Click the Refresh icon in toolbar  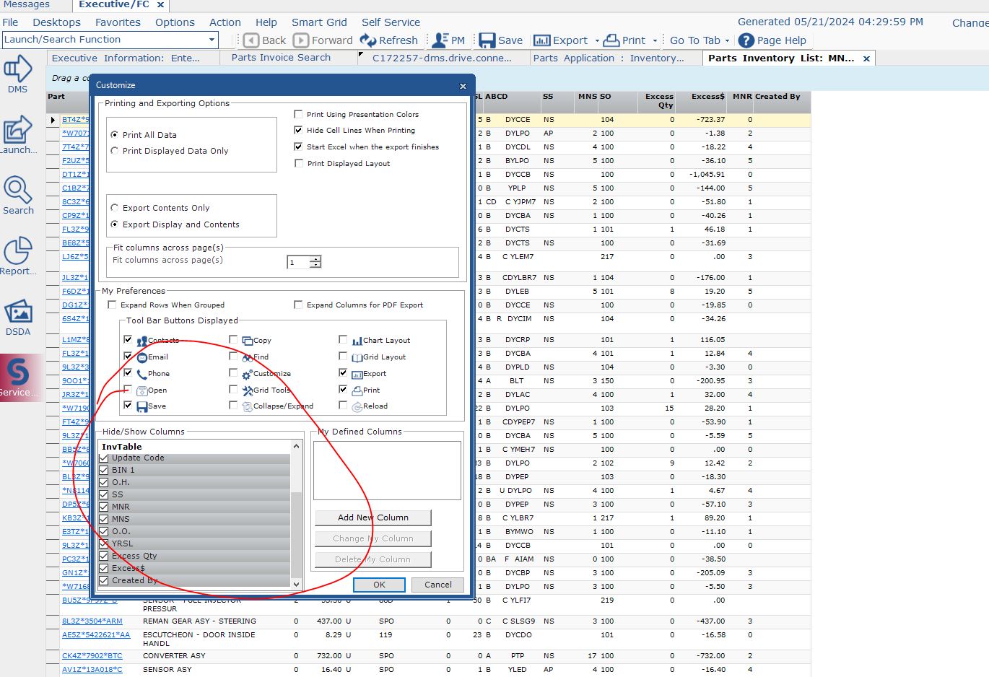(x=368, y=40)
